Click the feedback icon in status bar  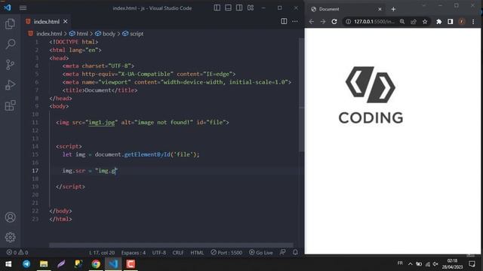click(282, 252)
